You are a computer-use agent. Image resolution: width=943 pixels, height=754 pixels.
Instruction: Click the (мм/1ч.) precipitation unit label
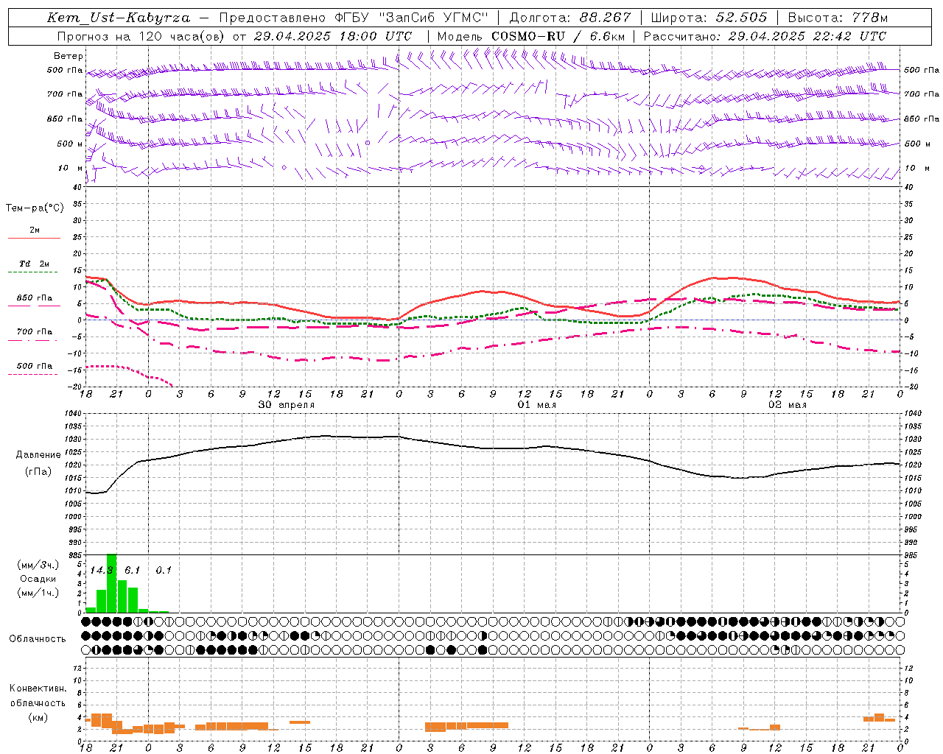point(38,593)
